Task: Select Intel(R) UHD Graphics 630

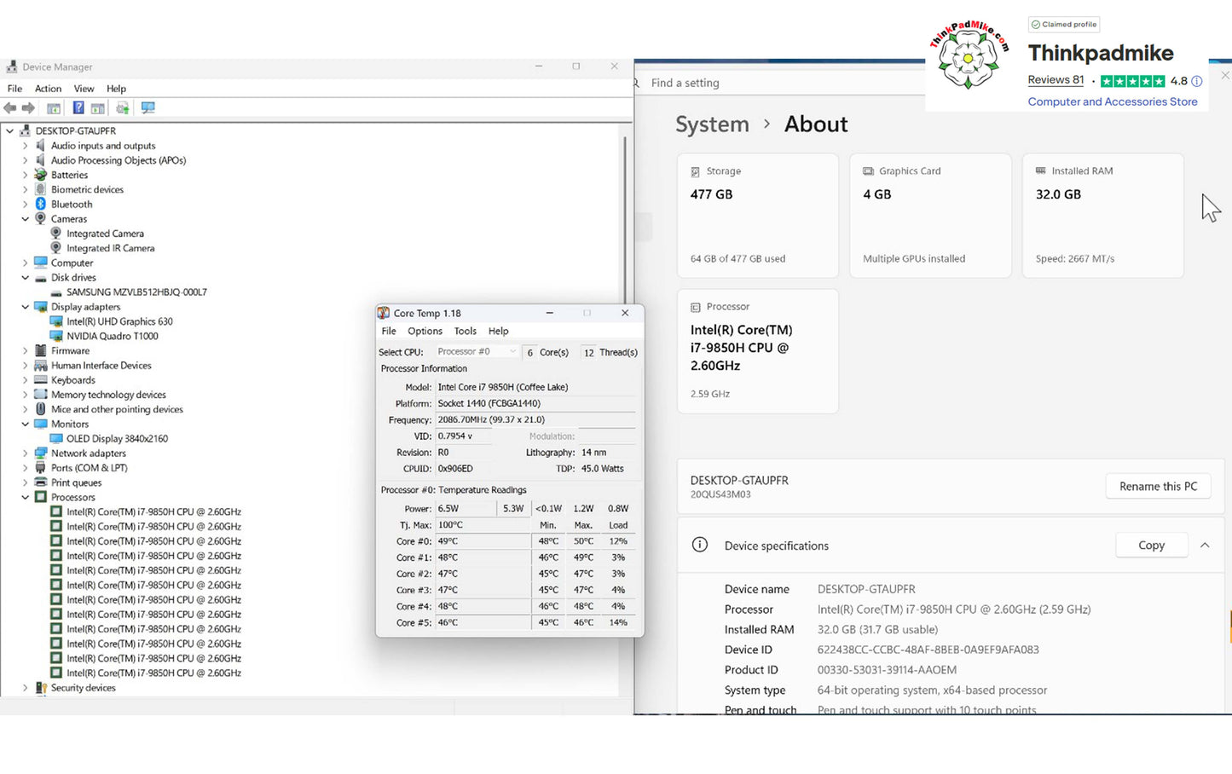Action: 119,321
